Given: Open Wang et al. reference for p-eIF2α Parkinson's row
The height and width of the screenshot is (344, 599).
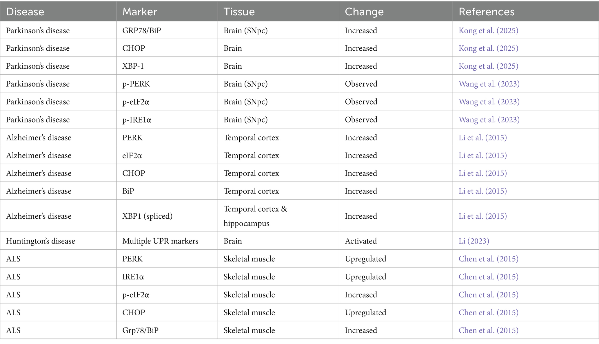Looking at the screenshot, I should (x=489, y=102).
